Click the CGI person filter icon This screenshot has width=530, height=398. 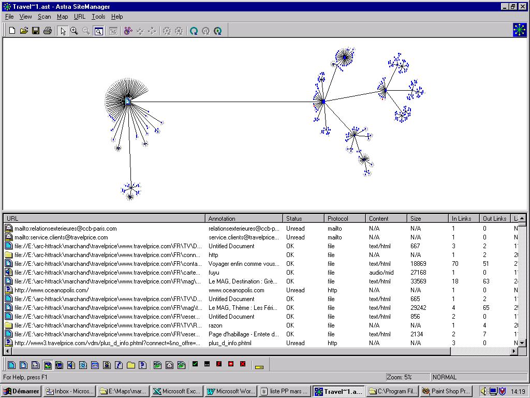click(107, 365)
